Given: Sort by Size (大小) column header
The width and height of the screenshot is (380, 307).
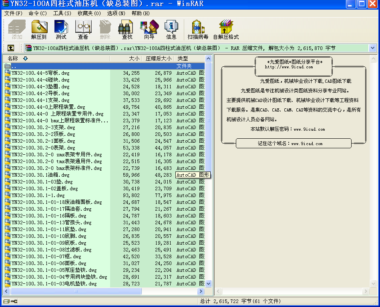Looking at the screenshot, I should coord(134,58).
